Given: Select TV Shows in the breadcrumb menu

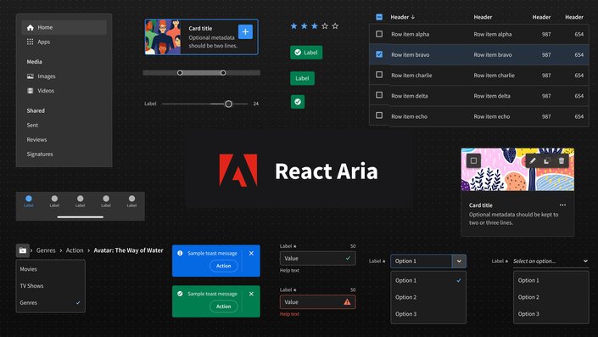Looking at the screenshot, I should click(x=50, y=286).
